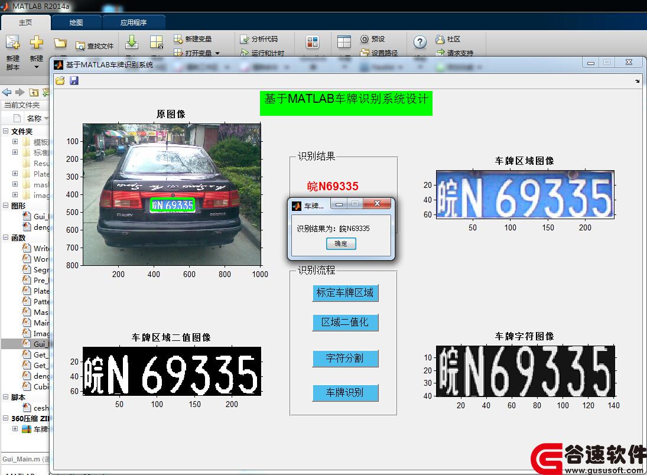Click the forward arrow in folder toolbar

click(20, 92)
